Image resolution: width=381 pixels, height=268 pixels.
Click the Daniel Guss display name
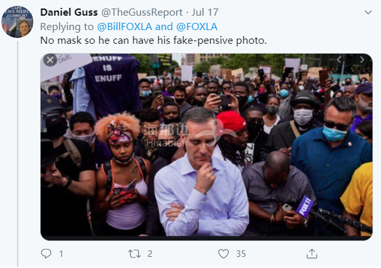click(69, 12)
